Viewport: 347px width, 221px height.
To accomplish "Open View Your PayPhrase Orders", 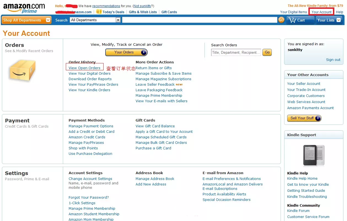I will click(93, 84).
